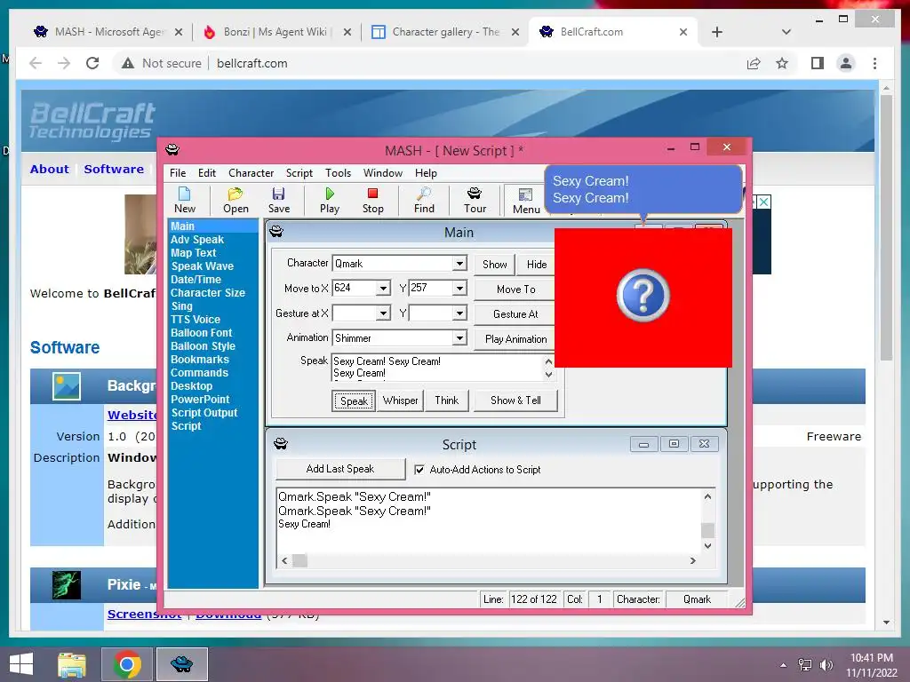Viewport: 910px width, 682px height.
Task: Select Balloon Font in the sidebar
Action: [202, 333]
